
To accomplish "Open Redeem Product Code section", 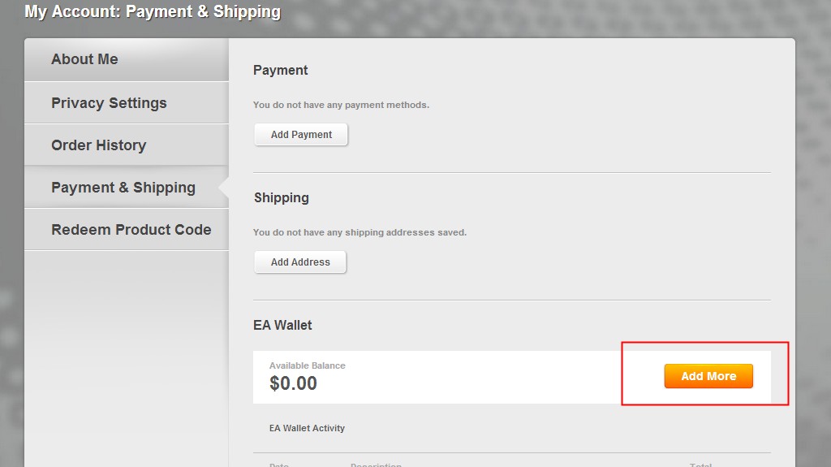I will pyautogui.click(x=131, y=230).
